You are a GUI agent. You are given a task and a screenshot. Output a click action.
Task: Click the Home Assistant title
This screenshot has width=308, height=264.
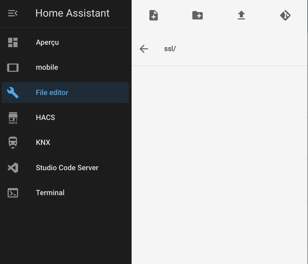72,13
